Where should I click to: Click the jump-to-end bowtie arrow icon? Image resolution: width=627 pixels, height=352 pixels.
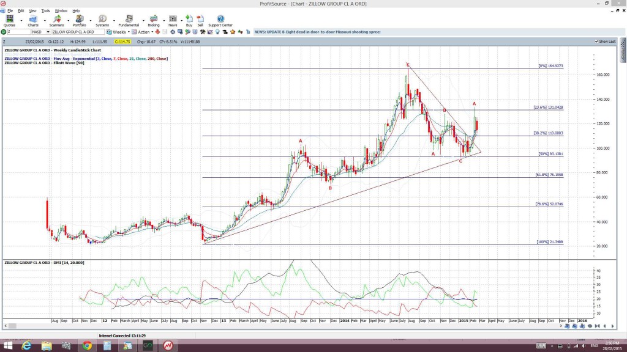(598, 326)
